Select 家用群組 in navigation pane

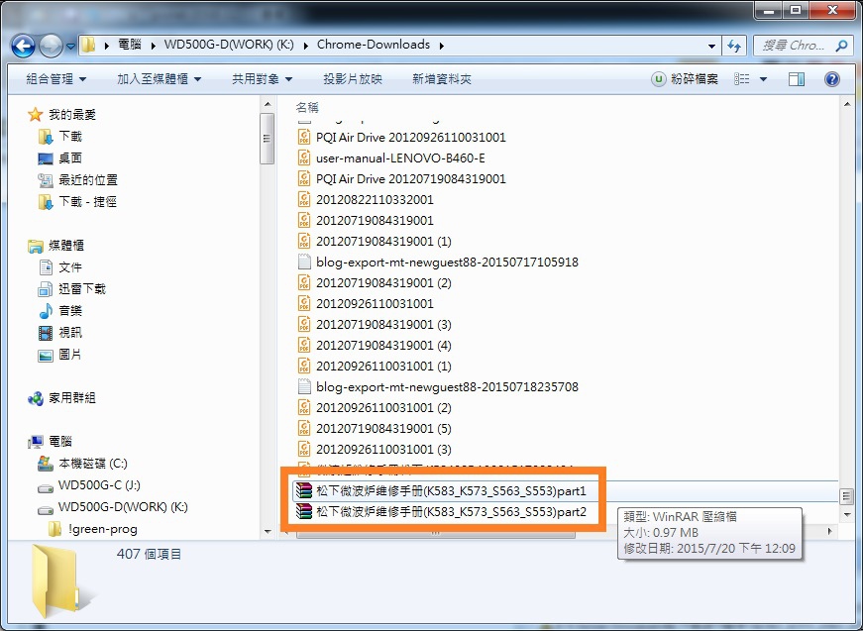[x=72, y=398]
